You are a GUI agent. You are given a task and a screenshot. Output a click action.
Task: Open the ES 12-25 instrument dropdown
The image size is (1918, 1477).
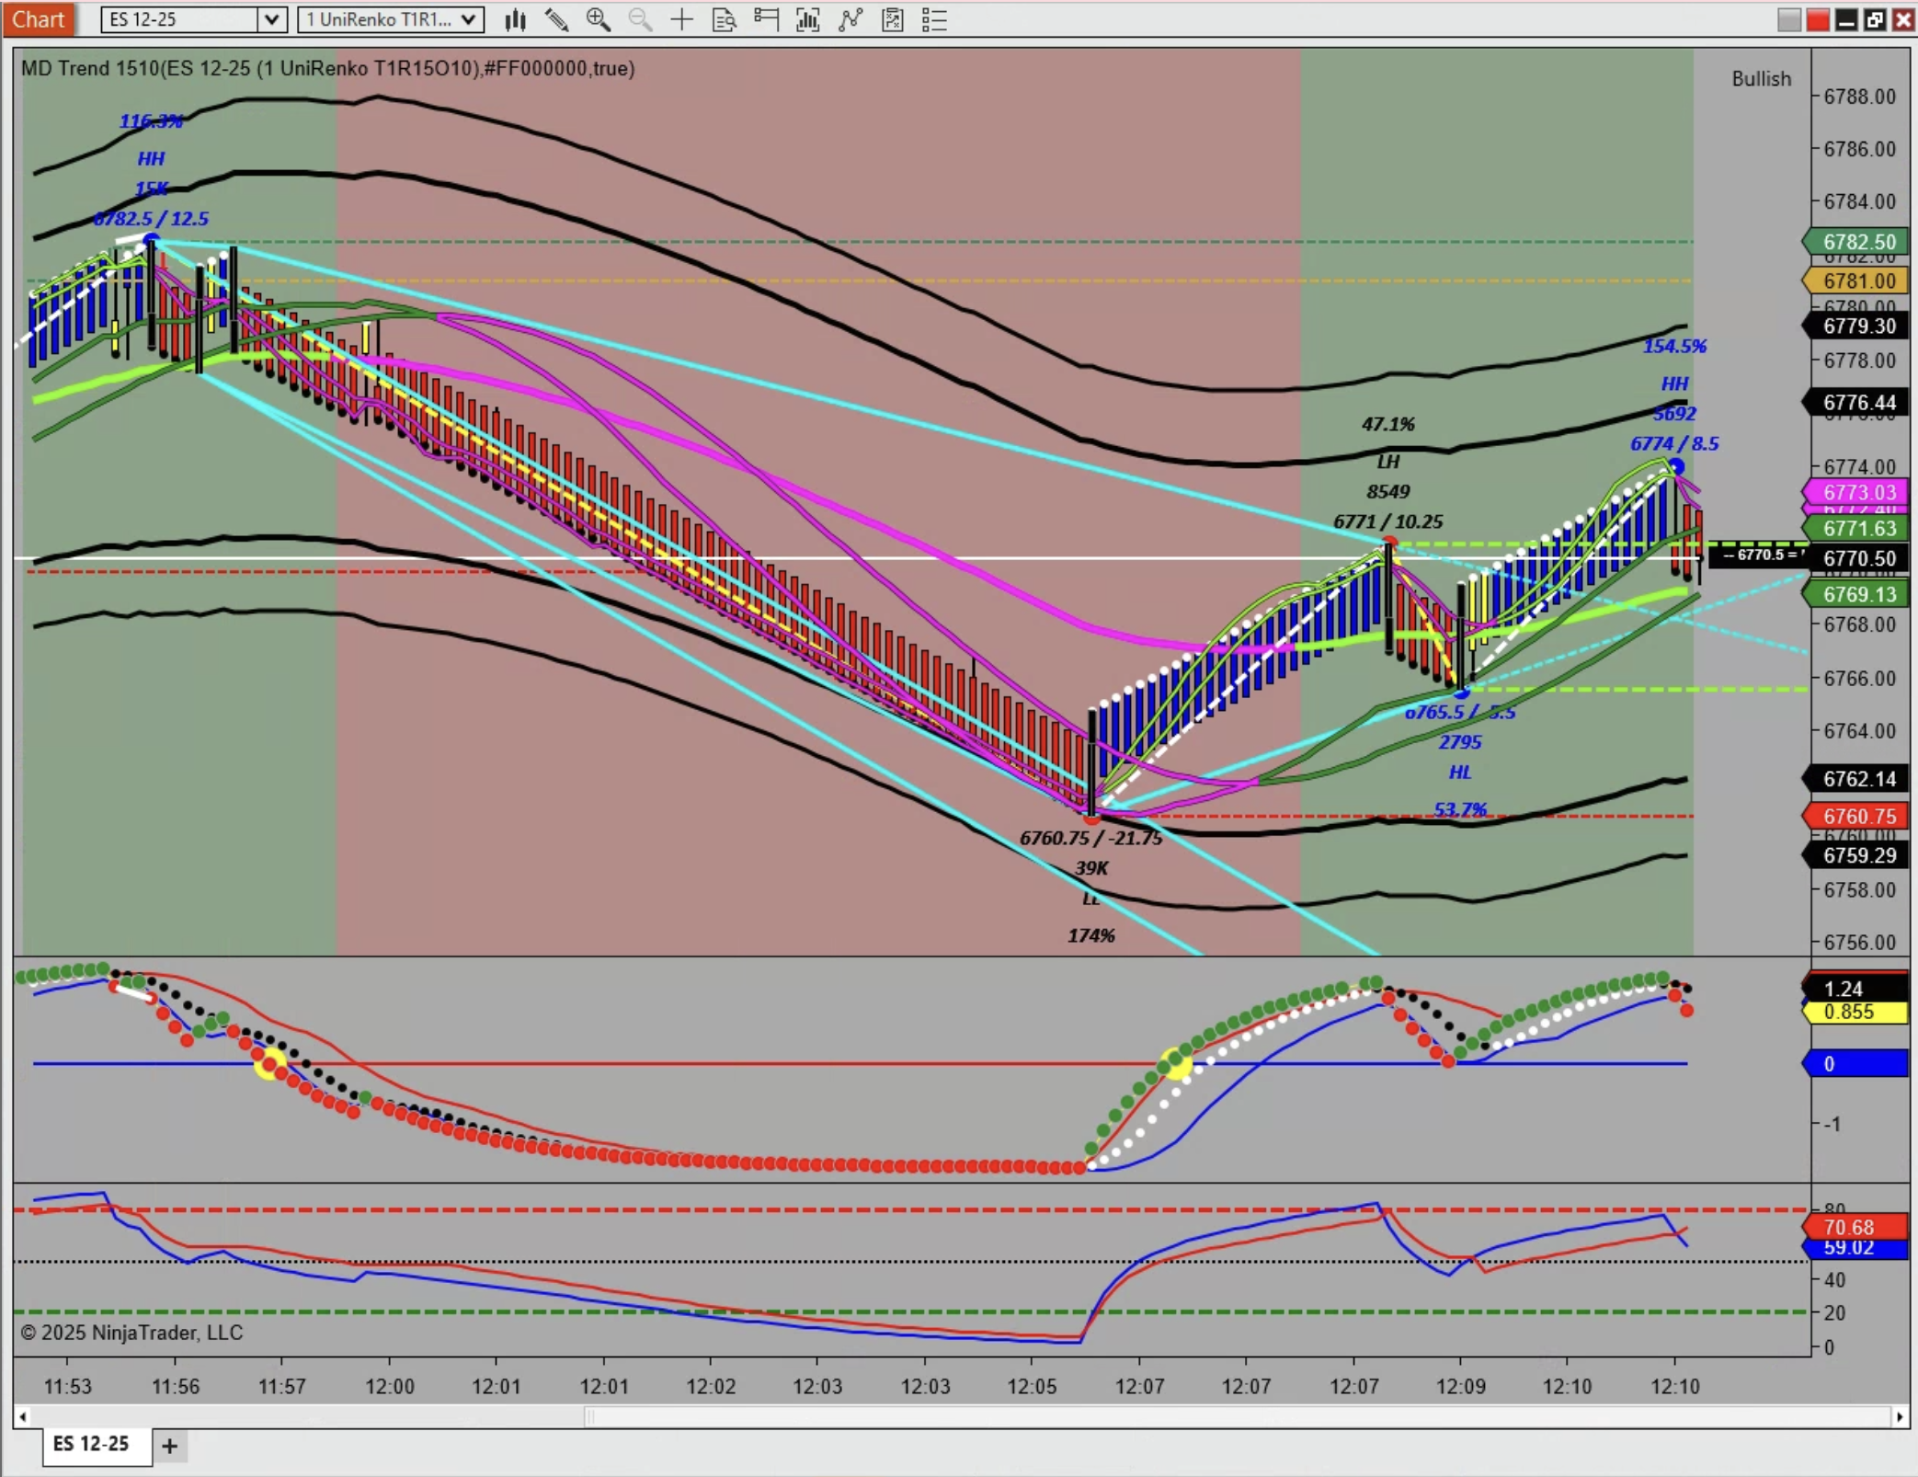click(271, 19)
